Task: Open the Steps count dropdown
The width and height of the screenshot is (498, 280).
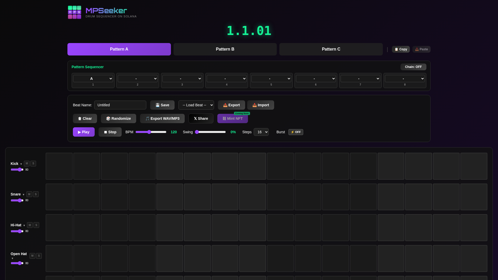Action: pyautogui.click(x=261, y=132)
